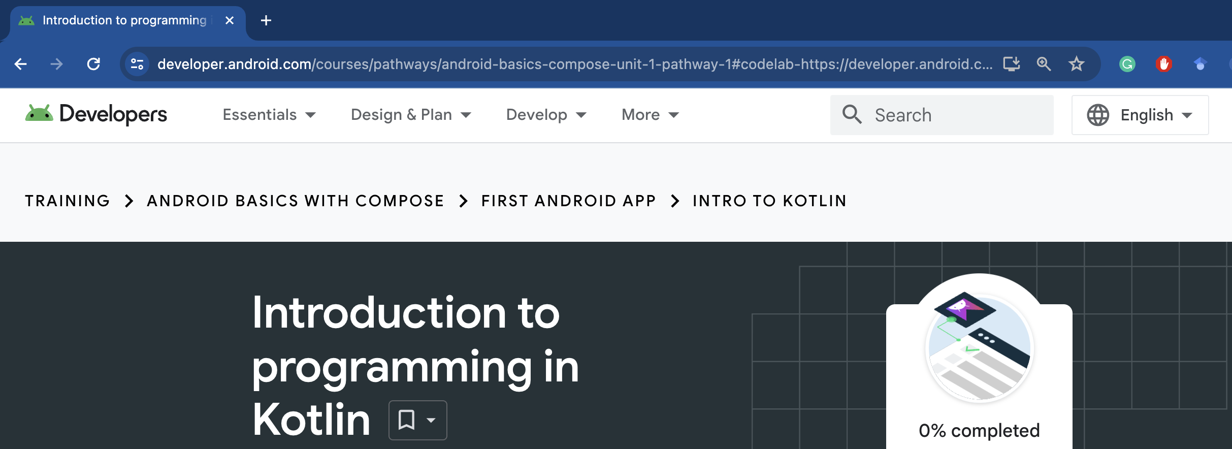The width and height of the screenshot is (1232, 449).
Task: Open the Essentials menu
Action: pos(269,115)
